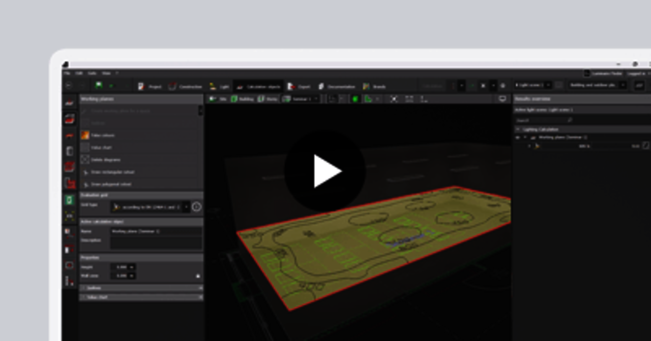Click the Value chart icon
This screenshot has height=341, width=651.
point(85,148)
